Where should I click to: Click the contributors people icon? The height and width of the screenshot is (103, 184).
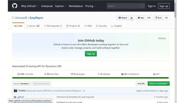pos(122,74)
